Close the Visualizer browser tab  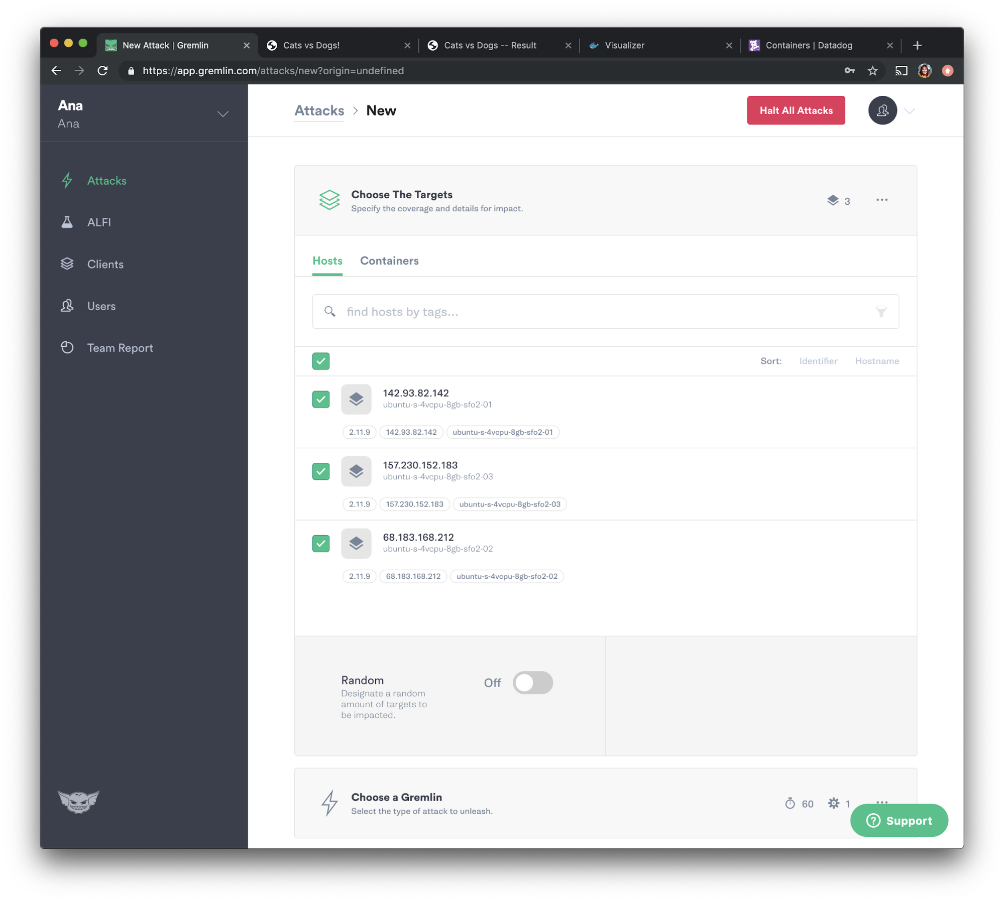729,45
